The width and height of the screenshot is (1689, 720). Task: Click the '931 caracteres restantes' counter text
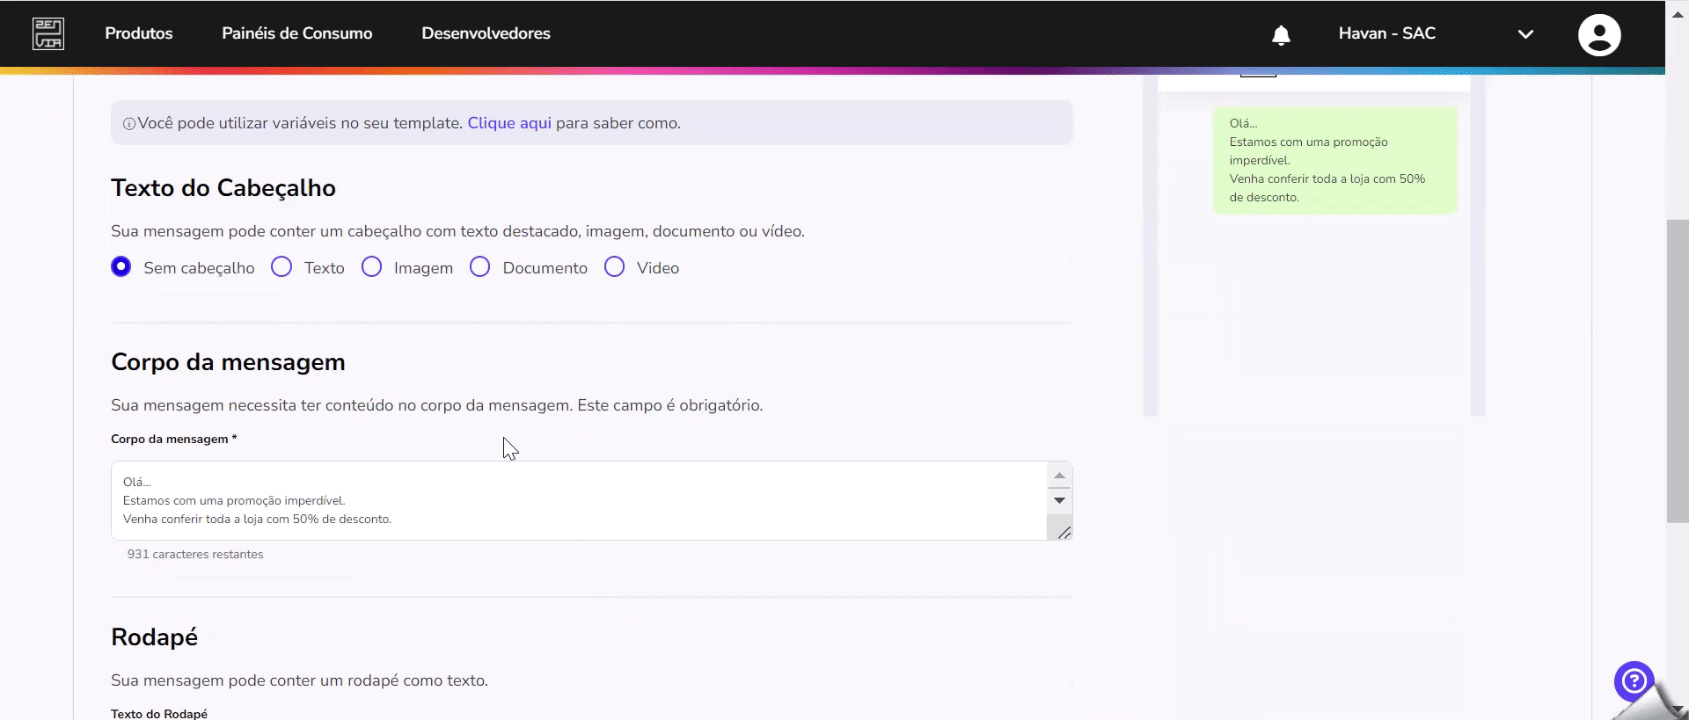[195, 555]
